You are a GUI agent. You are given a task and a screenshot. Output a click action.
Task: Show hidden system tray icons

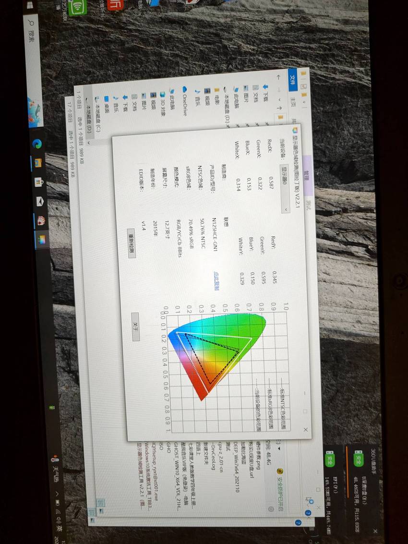pyautogui.click(x=57, y=495)
